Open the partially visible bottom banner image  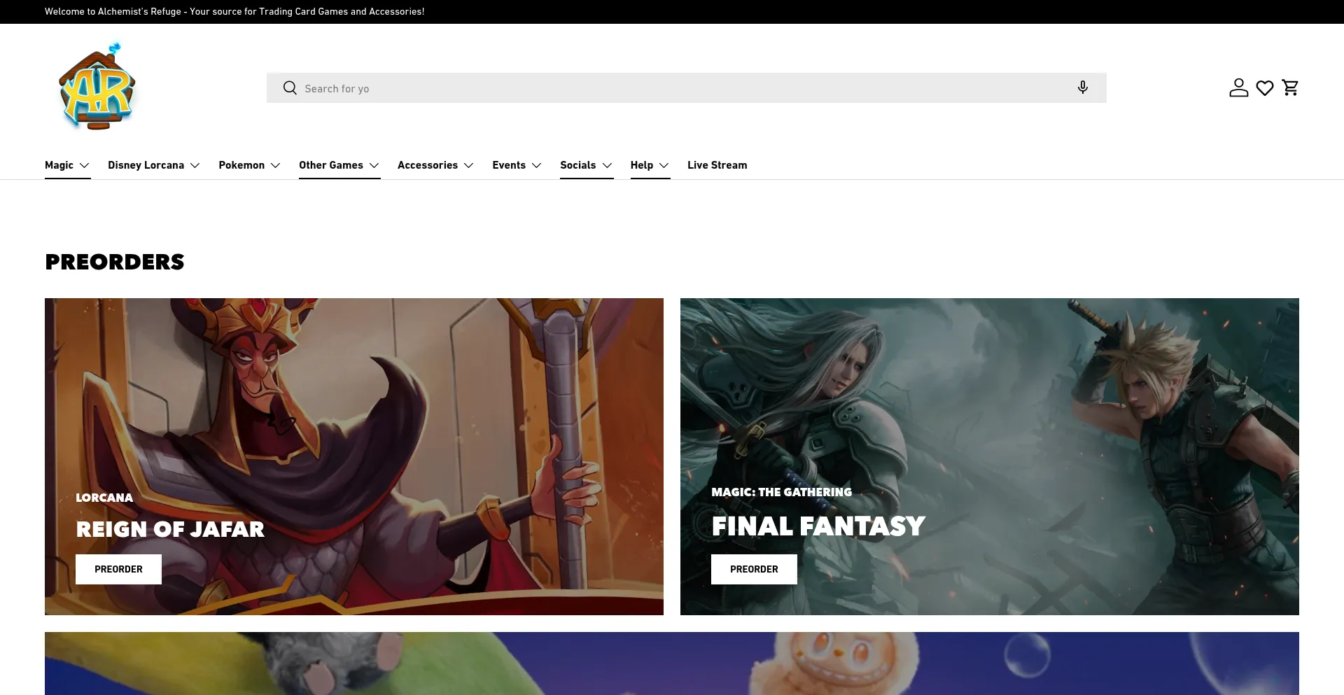pyautogui.click(x=672, y=664)
